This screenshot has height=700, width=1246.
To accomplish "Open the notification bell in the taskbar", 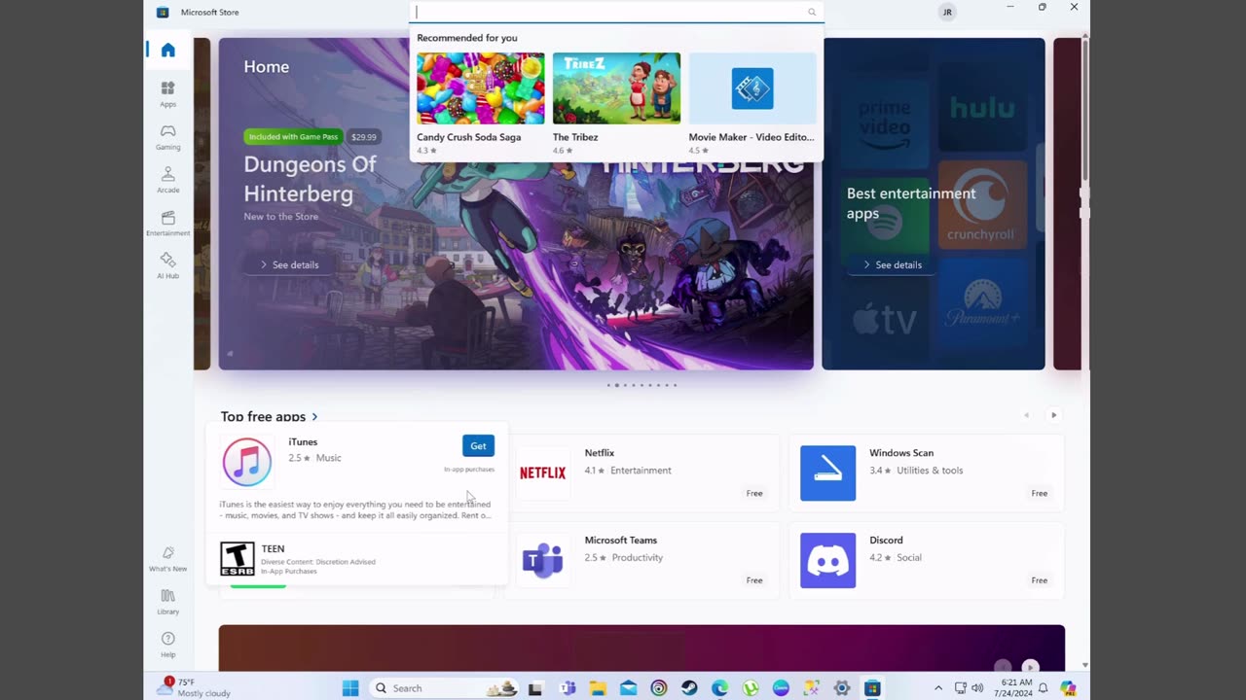I will click(1043, 687).
